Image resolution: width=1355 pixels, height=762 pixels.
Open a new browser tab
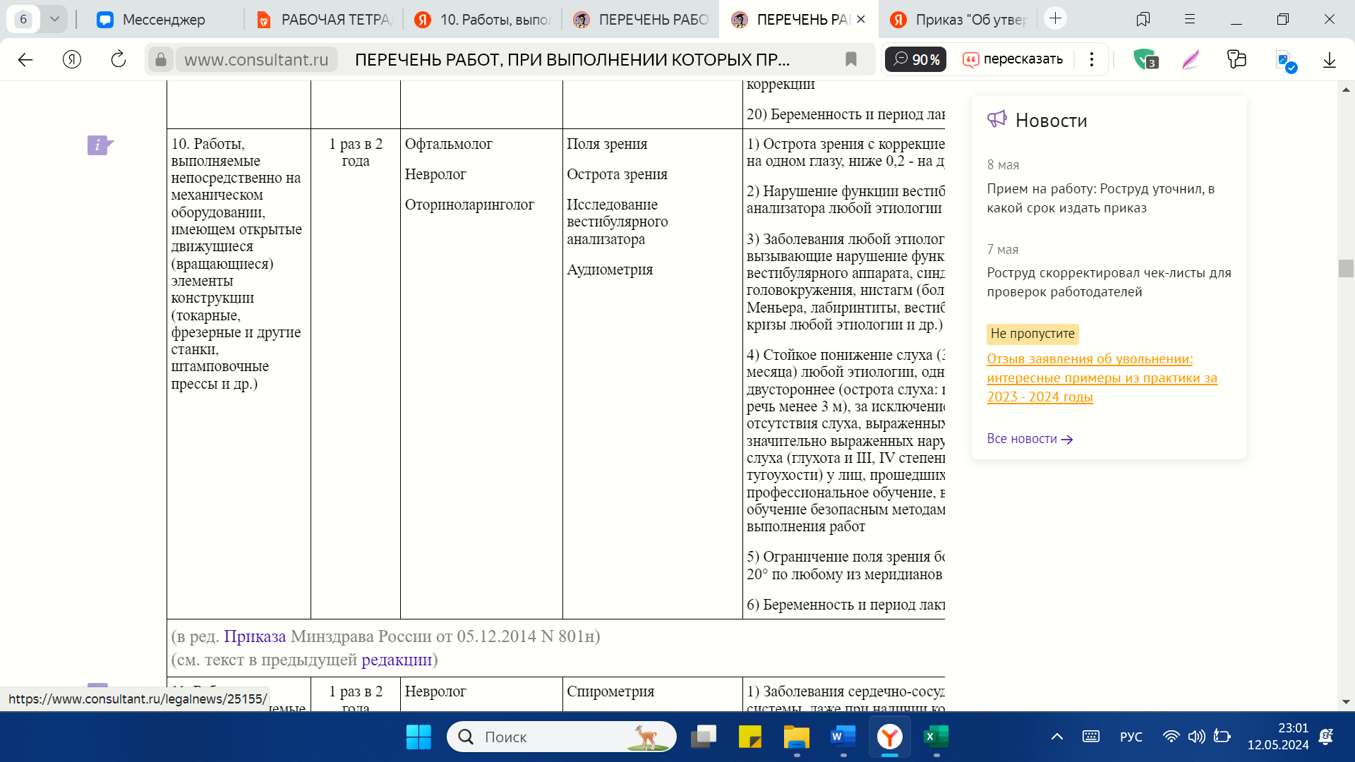[1056, 18]
